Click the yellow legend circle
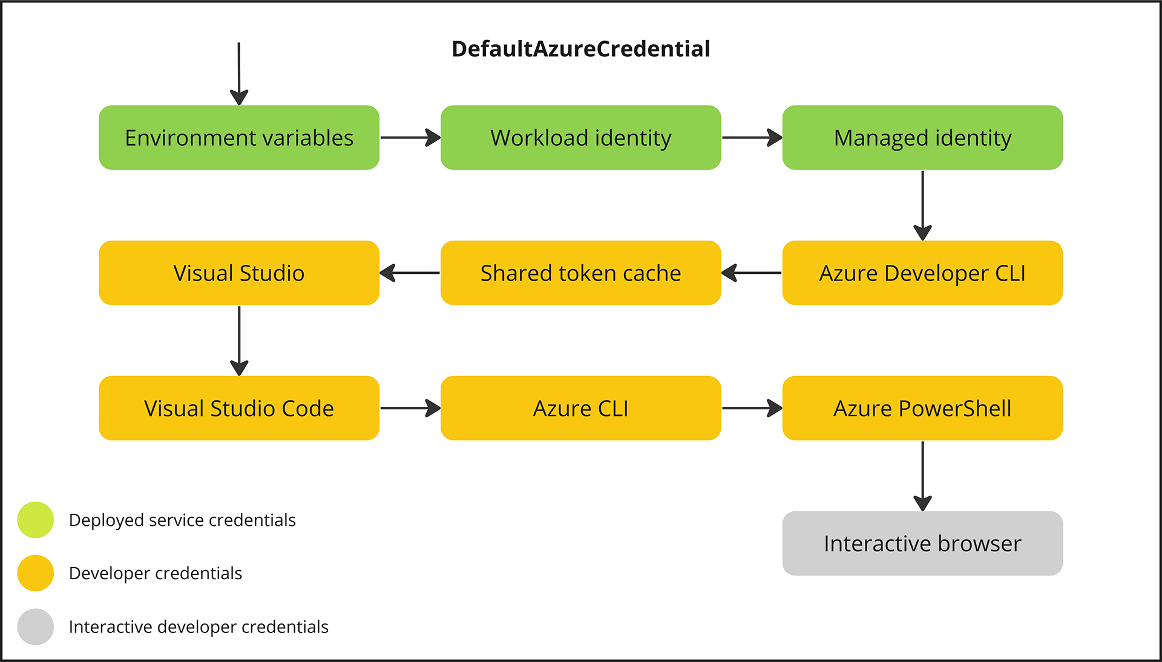Viewport: 1162px width, 662px height. [x=36, y=573]
